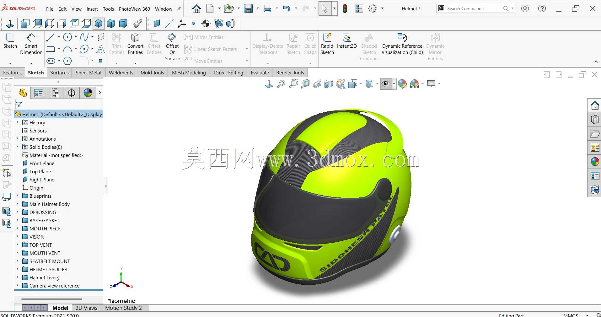
Task: Select the Top Plane item
Action: tap(40, 171)
